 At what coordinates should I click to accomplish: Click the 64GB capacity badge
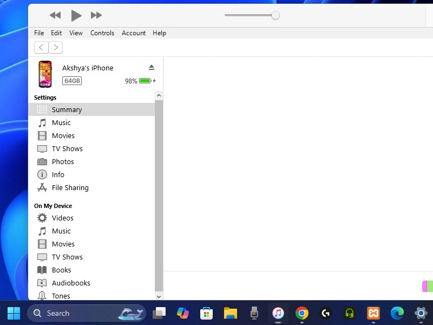click(72, 81)
